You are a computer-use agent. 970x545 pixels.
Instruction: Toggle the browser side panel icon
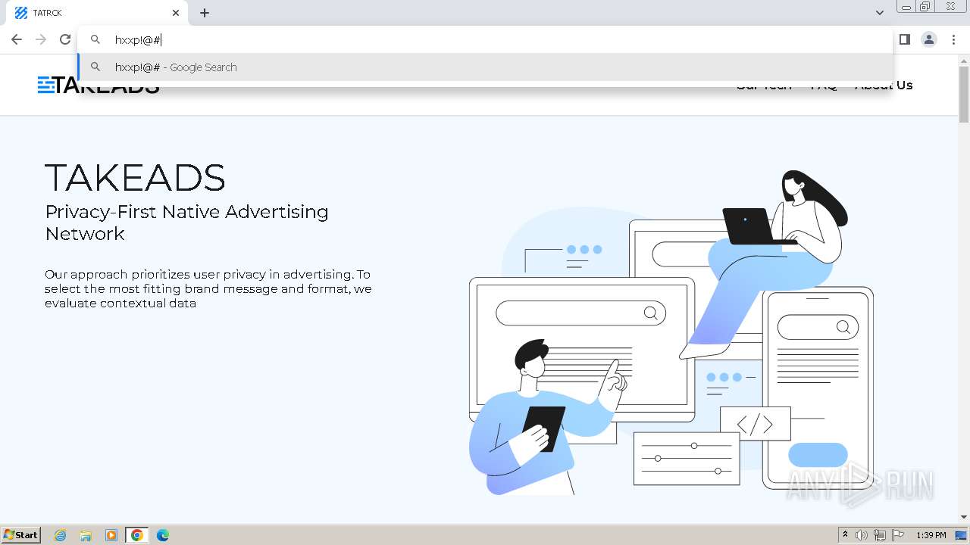coord(904,39)
